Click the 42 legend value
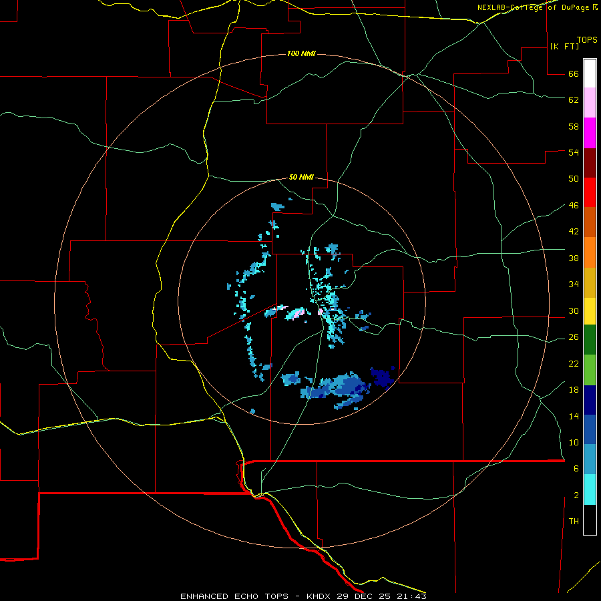Screen dimensions: 601x601 [x=574, y=232]
